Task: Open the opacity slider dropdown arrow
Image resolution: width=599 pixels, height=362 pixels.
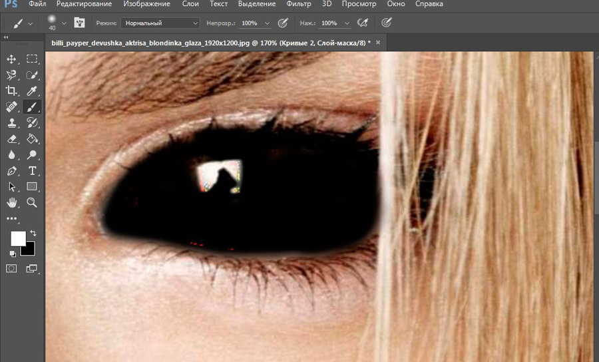Action: coord(267,23)
